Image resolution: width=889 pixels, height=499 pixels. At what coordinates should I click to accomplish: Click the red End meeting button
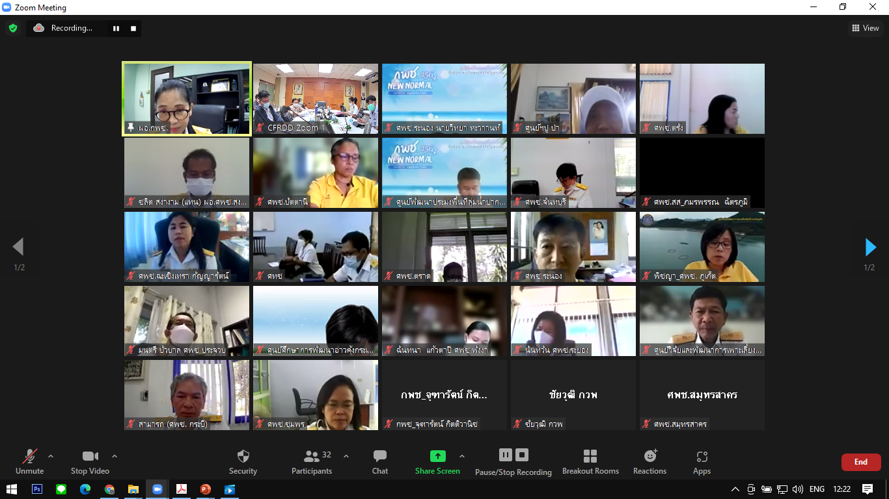(861, 462)
